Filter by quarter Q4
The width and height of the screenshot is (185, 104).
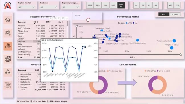coord(156,5)
